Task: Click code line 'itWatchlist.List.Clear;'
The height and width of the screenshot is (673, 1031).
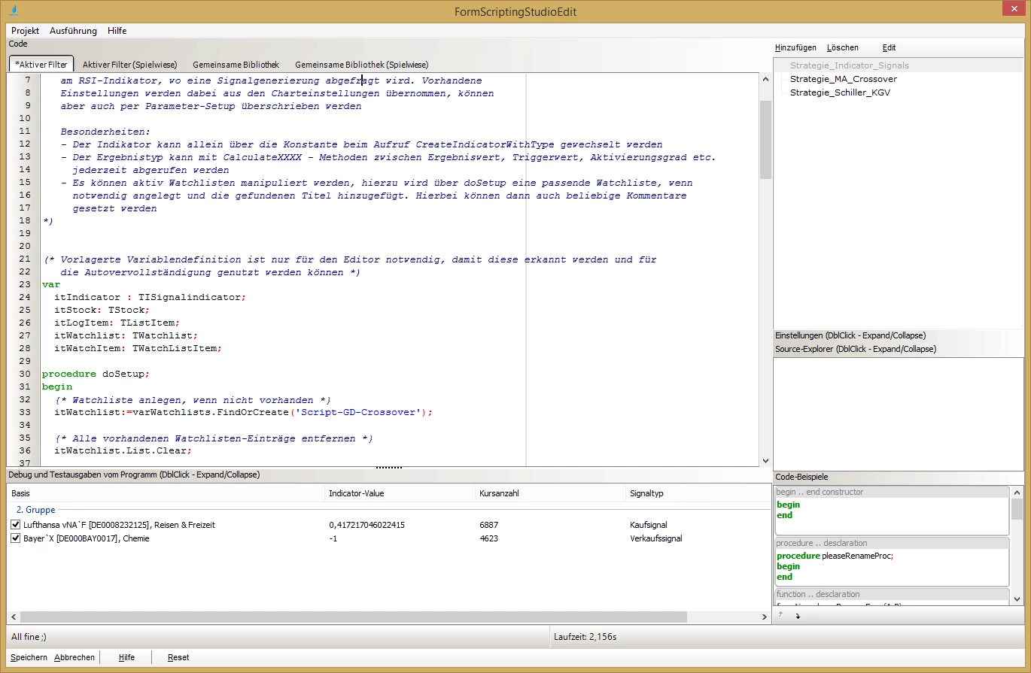Action: (x=123, y=450)
